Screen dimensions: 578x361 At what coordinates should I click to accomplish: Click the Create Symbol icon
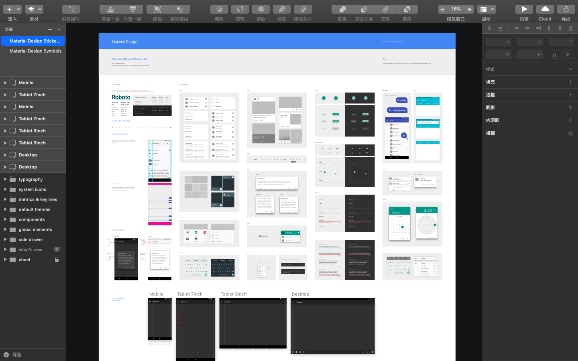[x=71, y=9]
